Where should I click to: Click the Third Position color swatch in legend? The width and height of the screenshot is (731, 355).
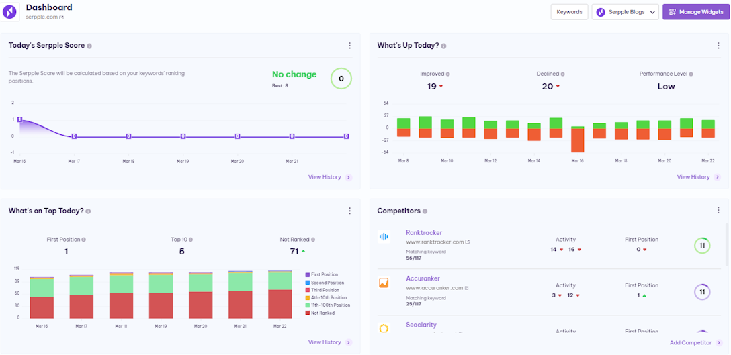coord(308,290)
